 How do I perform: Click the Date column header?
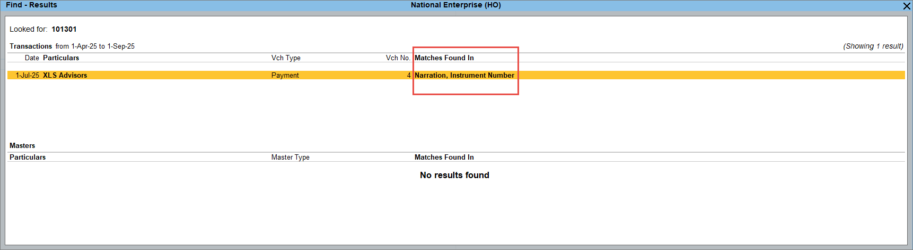click(32, 58)
